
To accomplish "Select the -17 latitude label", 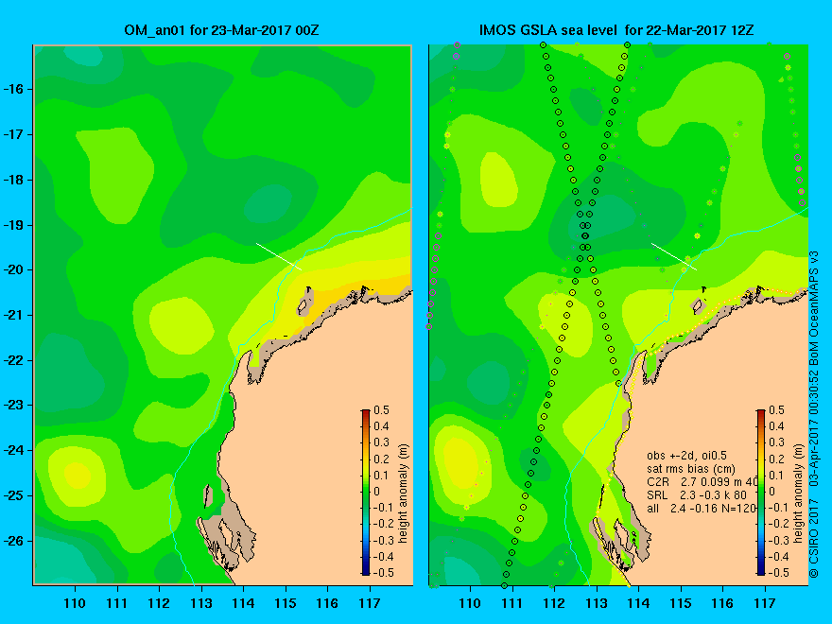I will click(12, 135).
